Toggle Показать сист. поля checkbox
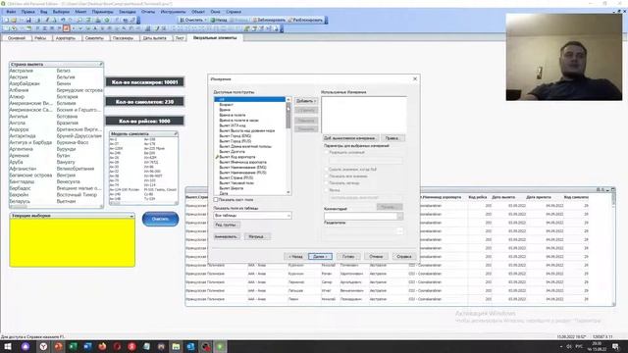 point(216,199)
